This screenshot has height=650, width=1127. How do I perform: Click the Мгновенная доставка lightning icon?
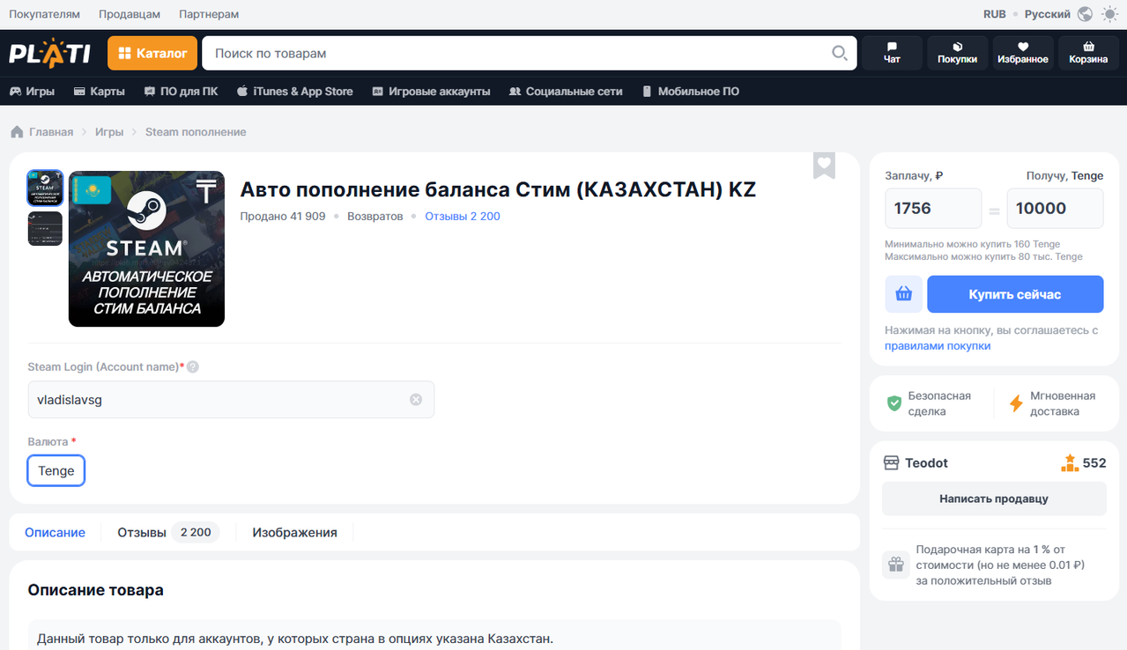pyautogui.click(x=1016, y=403)
